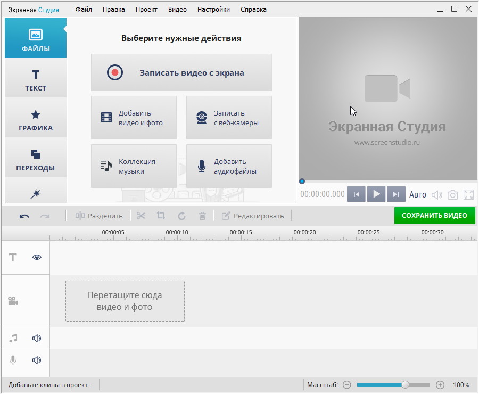Image resolution: width=479 pixels, height=394 pixels.
Task: Open the Проект menu
Action: [x=146, y=10]
